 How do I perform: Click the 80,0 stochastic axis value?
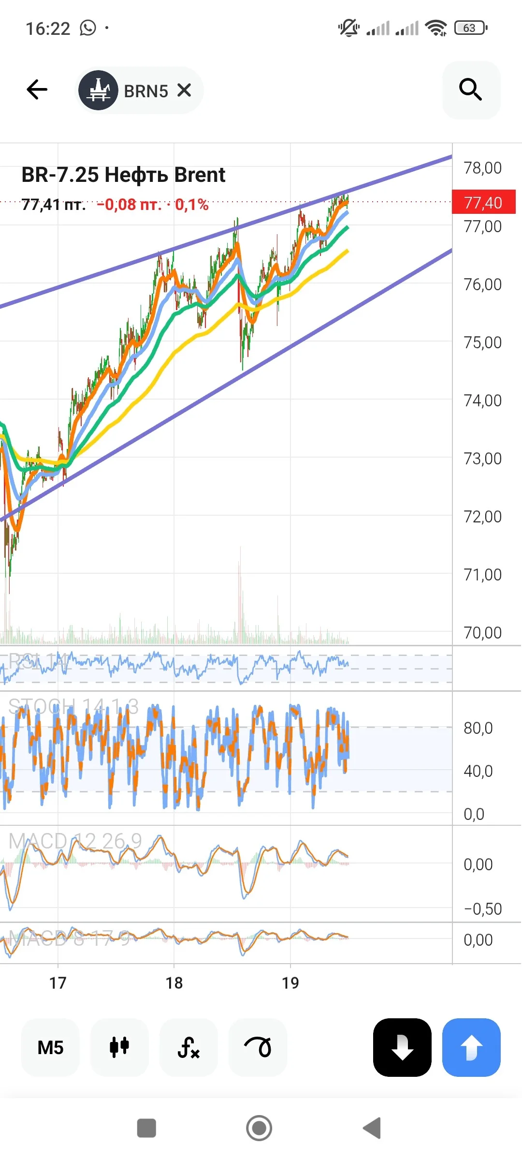tap(478, 728)
